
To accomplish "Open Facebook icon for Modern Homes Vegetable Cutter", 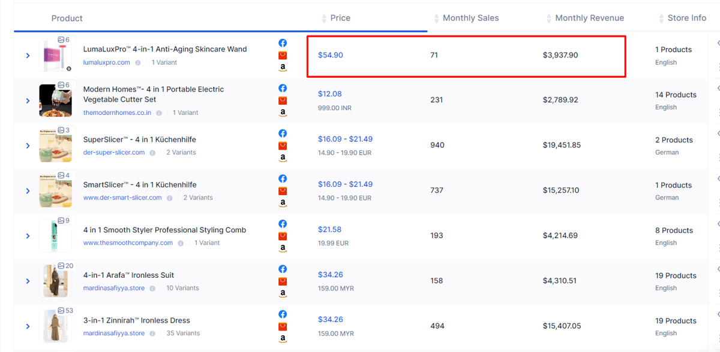I will 283,88.
